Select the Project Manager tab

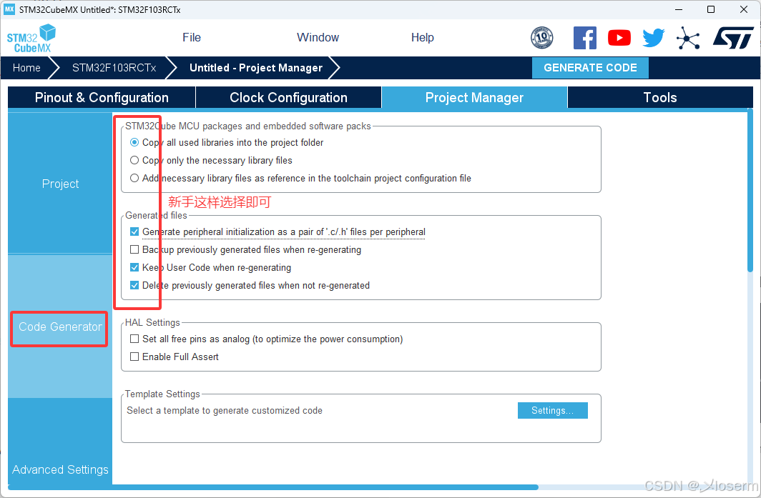(x=474, y=97)
